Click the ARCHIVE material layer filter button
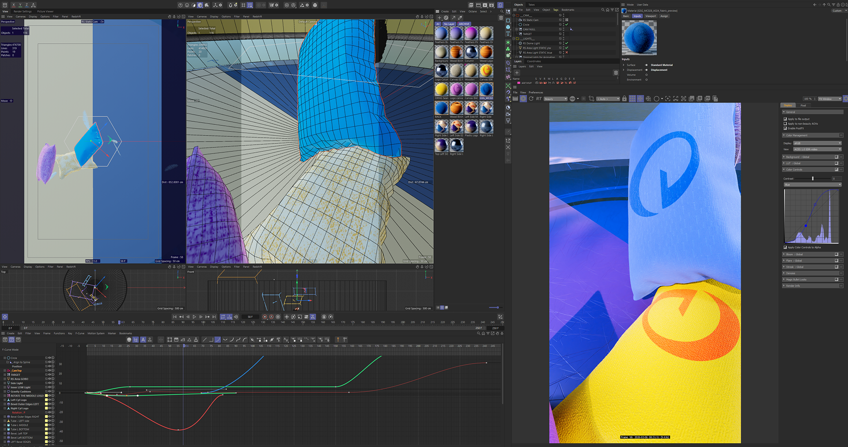The height and width of the screenshot is (447, 848). pos(464,24)
